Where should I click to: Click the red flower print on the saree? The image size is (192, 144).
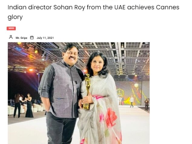(x=111, y=118)
